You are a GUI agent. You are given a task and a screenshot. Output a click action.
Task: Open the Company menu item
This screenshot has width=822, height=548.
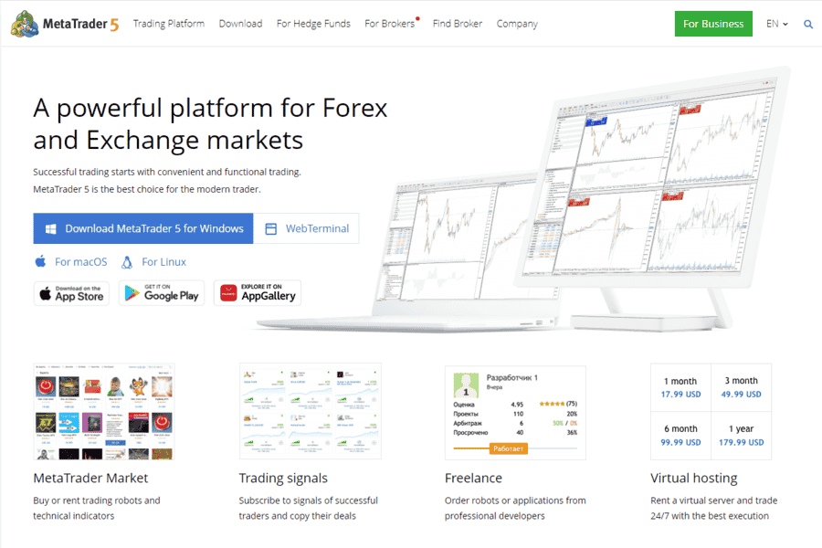click(517, 24)
